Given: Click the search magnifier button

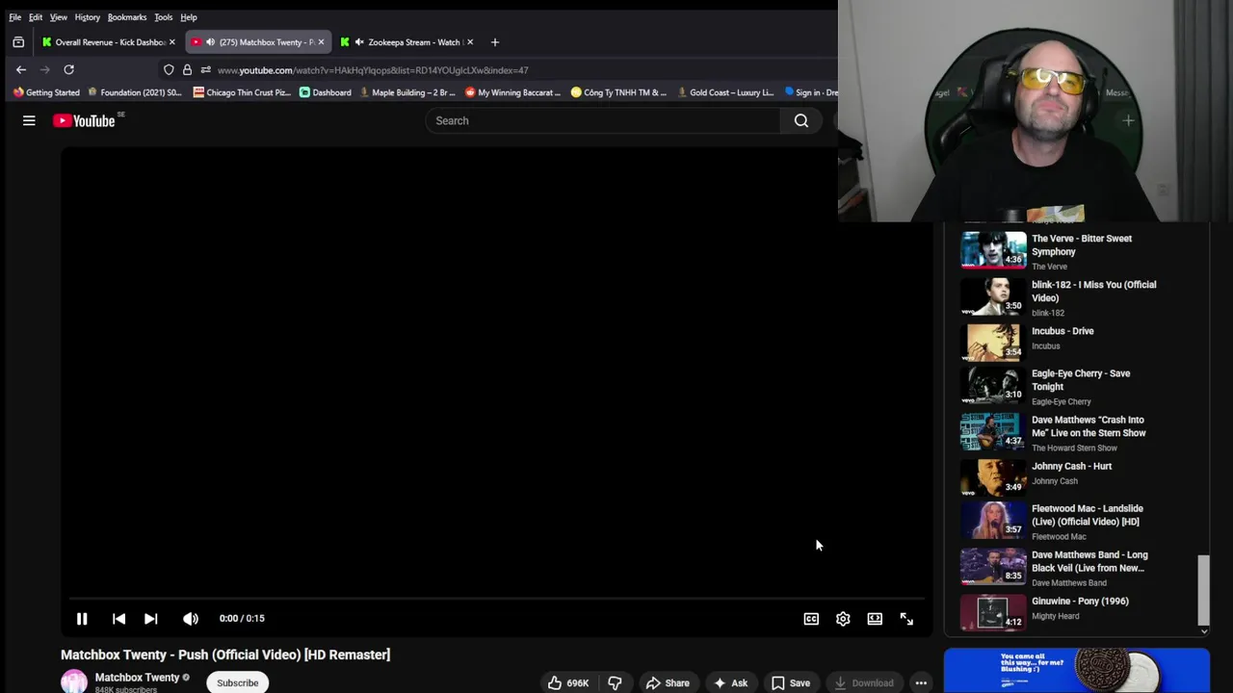Looking at the screenshot, I should coord(801,120).
